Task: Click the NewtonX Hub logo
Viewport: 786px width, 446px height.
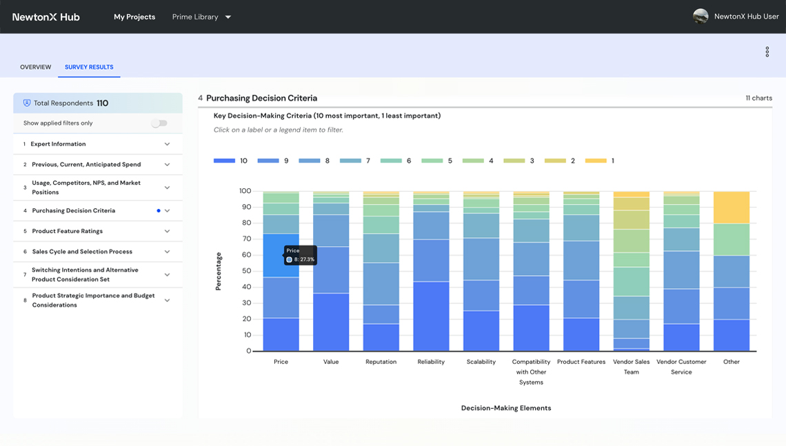Action: [x=46, y=17]
